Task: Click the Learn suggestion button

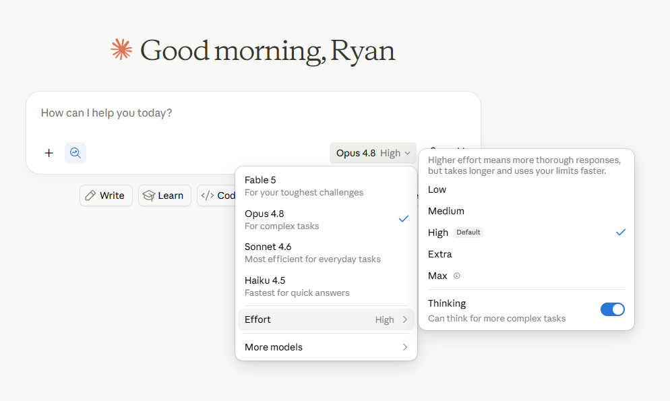Action: [x=164, y=195]
